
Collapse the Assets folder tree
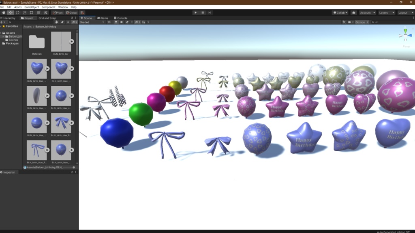[1, 33]
